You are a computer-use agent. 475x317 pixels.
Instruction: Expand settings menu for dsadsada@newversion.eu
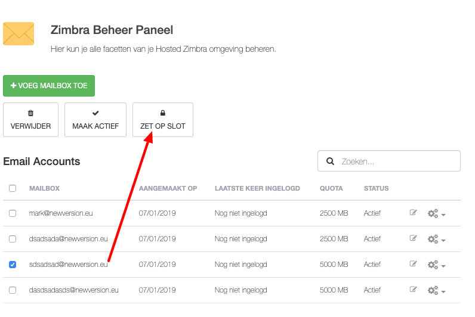[x=436, y=239]
